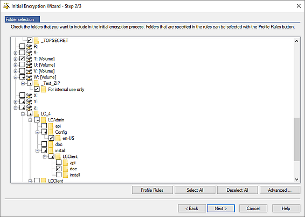The image size is (305, 217).
Task: Click the install folder icon under LCAdmin
Action: tap(51, 150)
